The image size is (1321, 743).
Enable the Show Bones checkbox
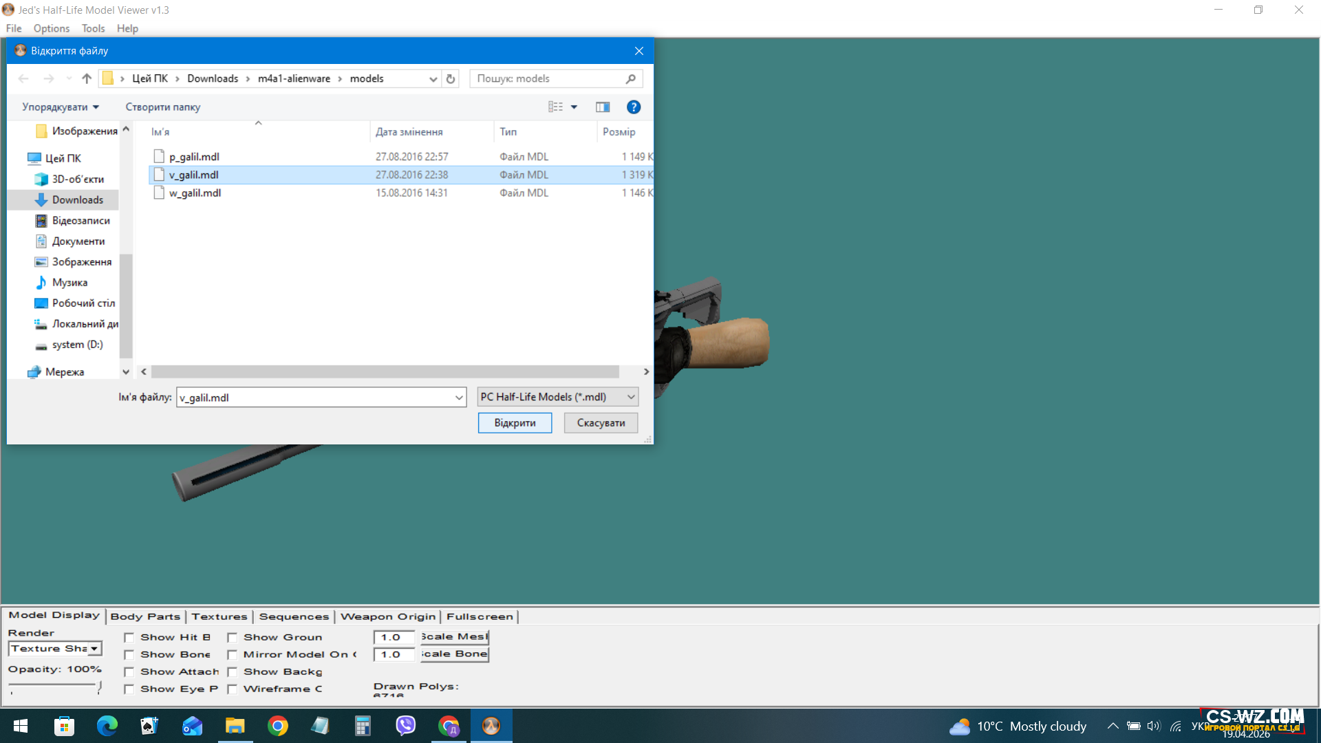129,655
